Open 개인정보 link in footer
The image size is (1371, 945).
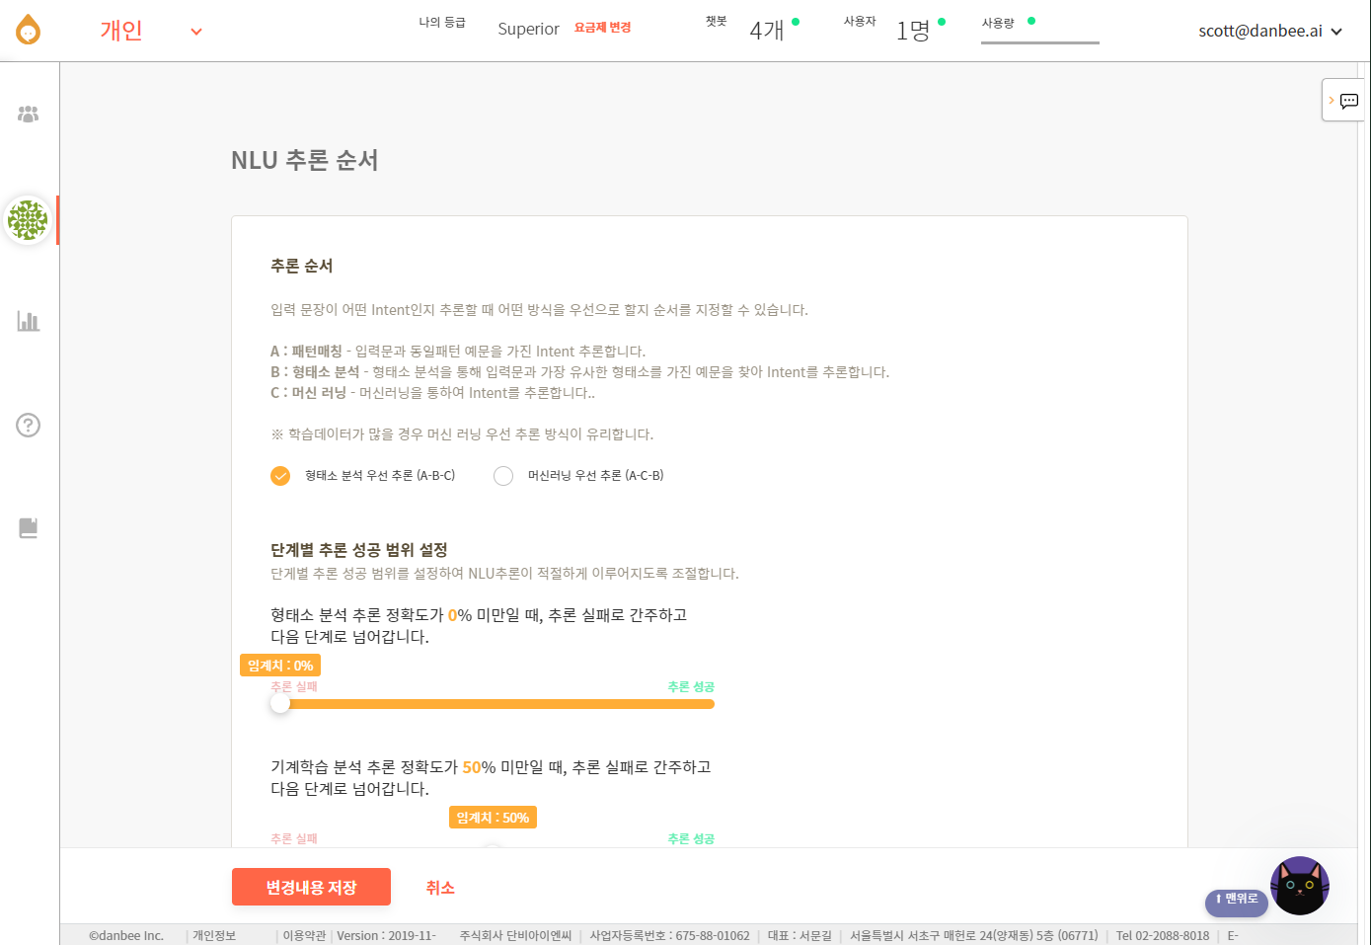tap(214, 935)
